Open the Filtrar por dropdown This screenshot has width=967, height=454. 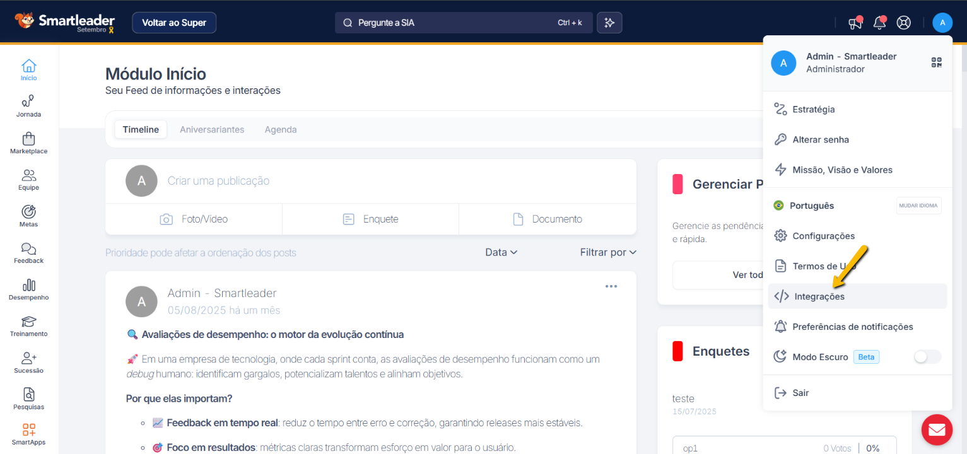608,252
